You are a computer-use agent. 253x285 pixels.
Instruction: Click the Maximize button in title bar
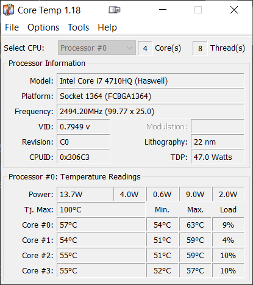coord(198,10)
